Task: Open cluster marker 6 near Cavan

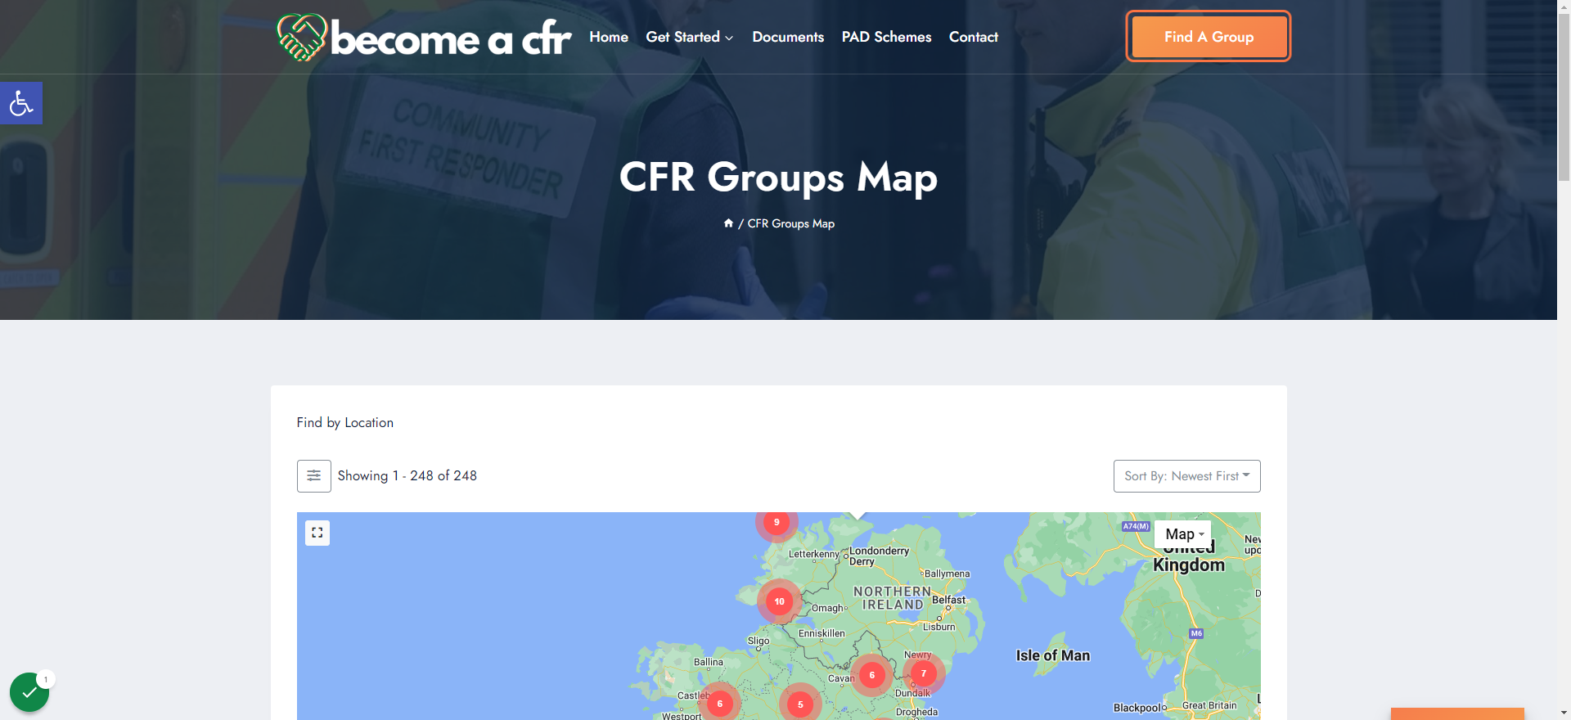Action: [x=872, y=675]
